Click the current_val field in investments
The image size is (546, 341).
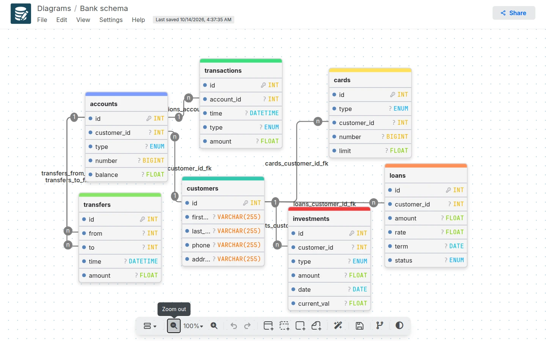329,303
